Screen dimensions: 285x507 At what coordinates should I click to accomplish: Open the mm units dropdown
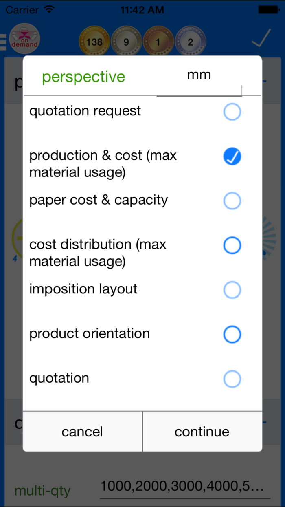coord(199,76)
